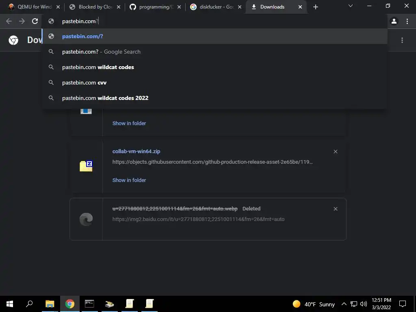The width and height of the screenshot is (416, 312).
Task: Click the magnifier icon beside the cvv suggestion
Action: point(51,82)
